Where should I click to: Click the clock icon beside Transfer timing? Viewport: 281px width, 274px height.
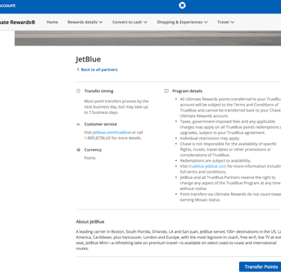coord(78,91)
